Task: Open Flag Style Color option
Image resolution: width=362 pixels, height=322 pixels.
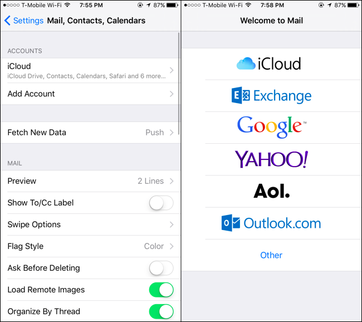Action: [90, 246]
